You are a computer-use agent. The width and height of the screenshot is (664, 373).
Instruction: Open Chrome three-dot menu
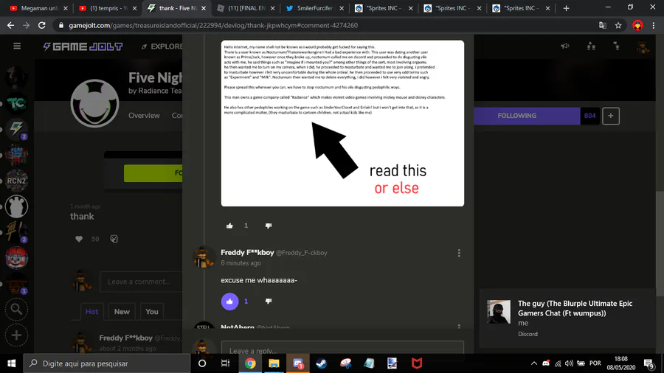654,25
